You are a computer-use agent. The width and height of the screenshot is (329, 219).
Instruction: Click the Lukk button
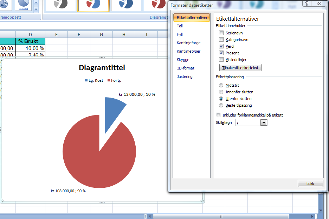pos(310,184)
